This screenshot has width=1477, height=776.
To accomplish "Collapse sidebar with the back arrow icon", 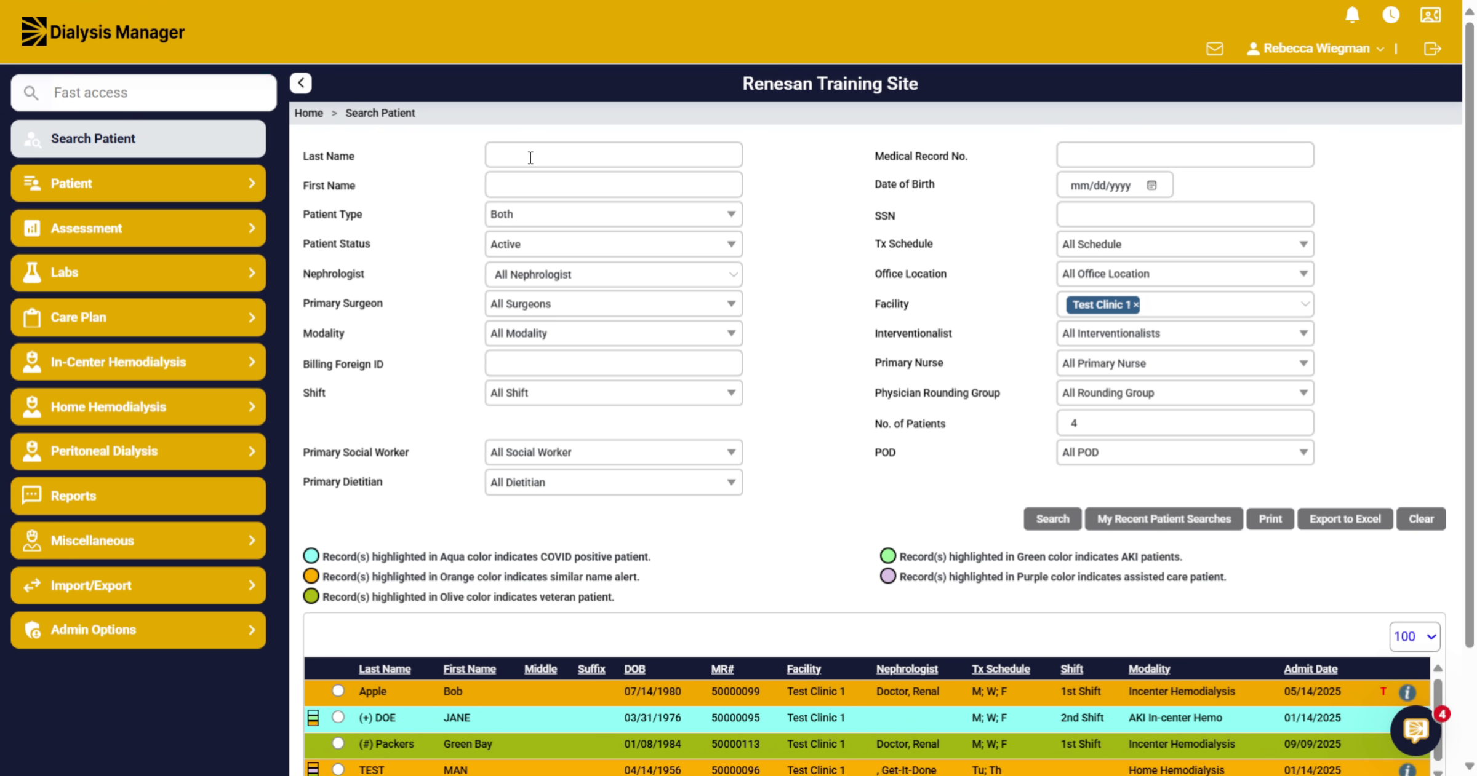I will point(301,83).
